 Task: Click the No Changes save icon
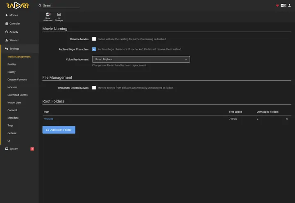pos(59,14)
